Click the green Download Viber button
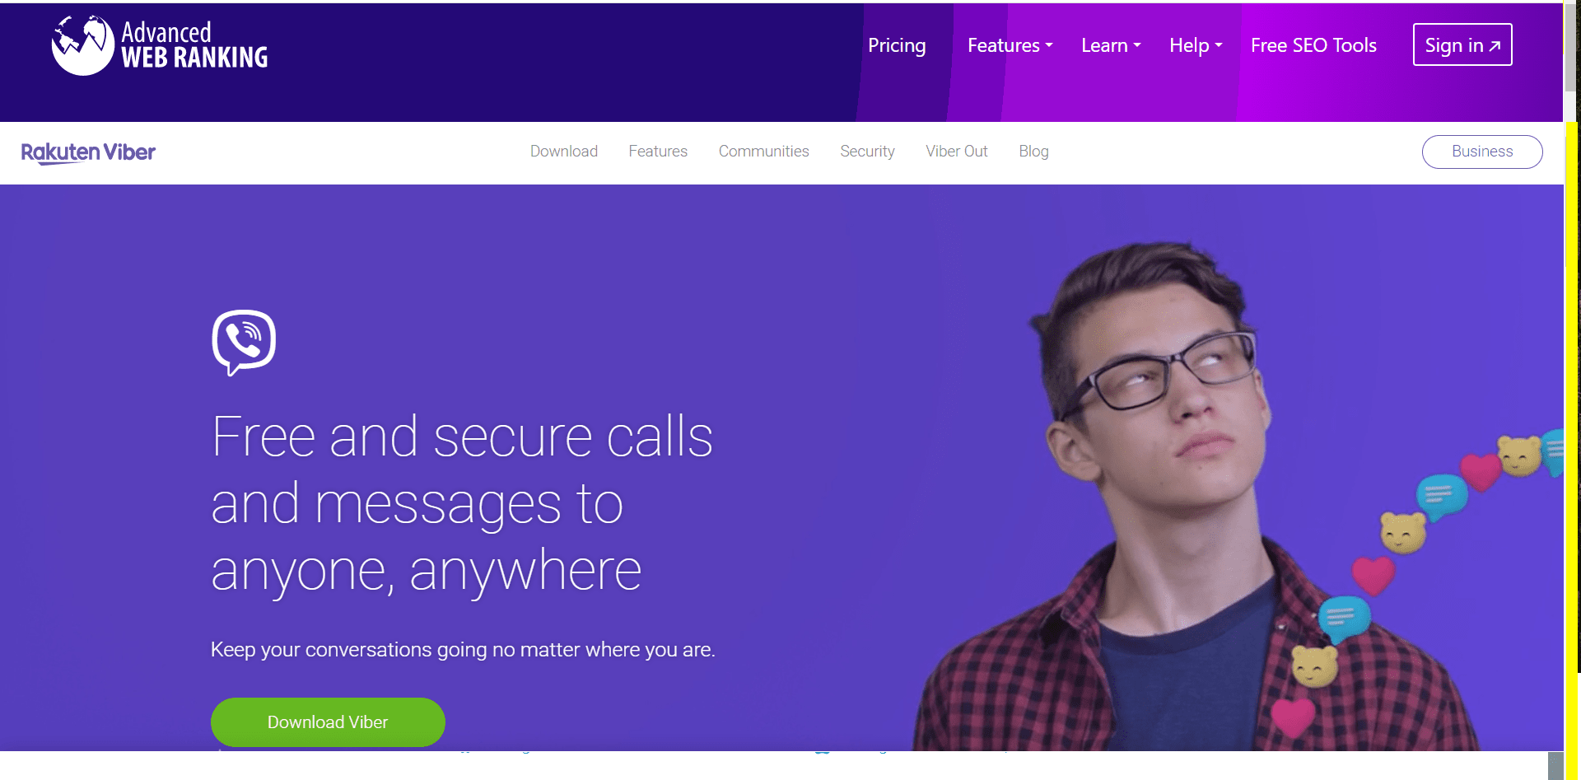This screenshot has height=780, width=1581. 328,722
